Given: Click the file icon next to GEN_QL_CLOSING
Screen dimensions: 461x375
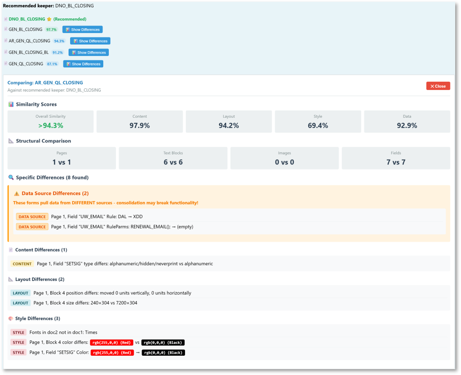Looking at the screenshot, I should (x=6, y=64).
